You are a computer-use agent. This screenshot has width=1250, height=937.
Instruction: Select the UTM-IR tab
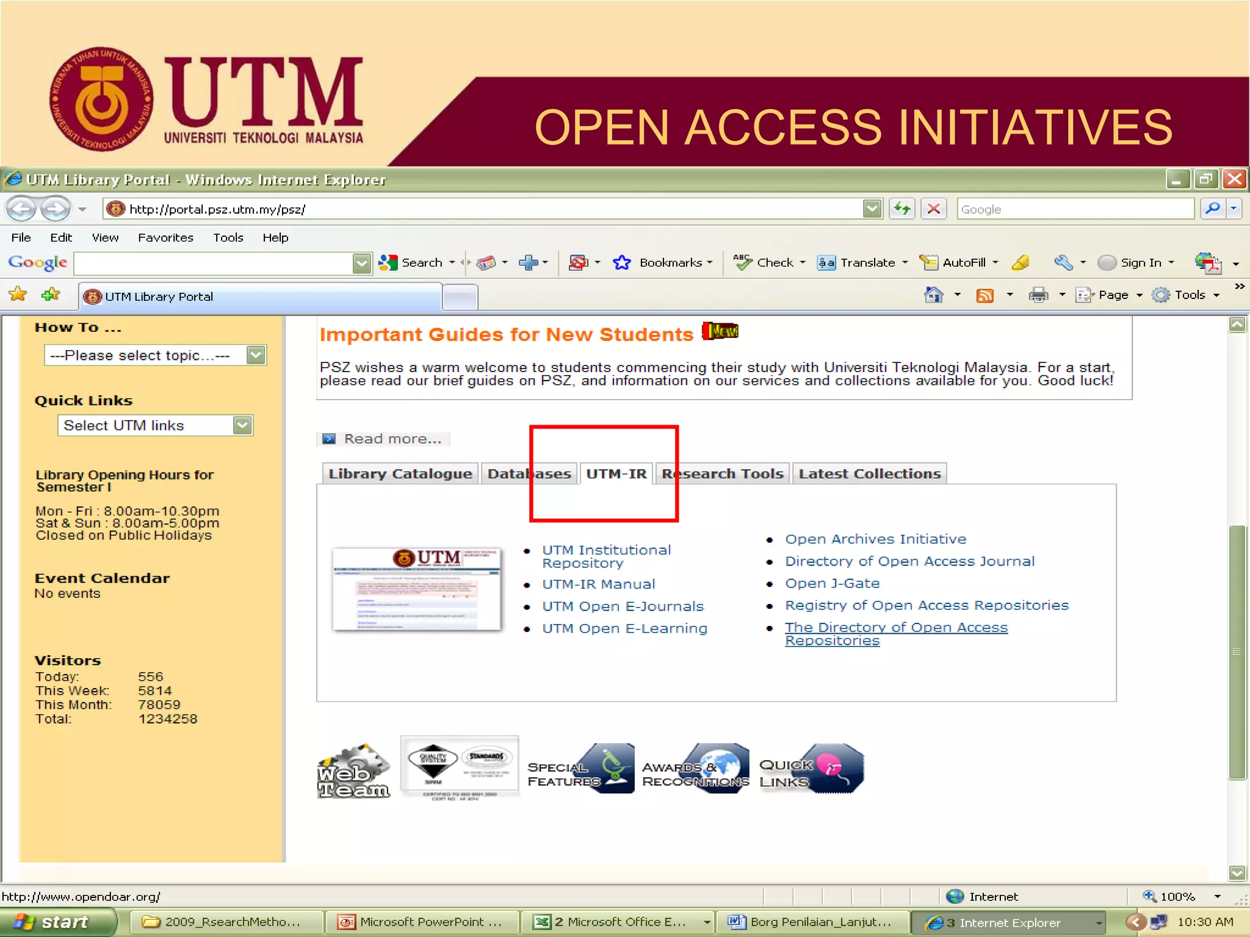[616, 474]
